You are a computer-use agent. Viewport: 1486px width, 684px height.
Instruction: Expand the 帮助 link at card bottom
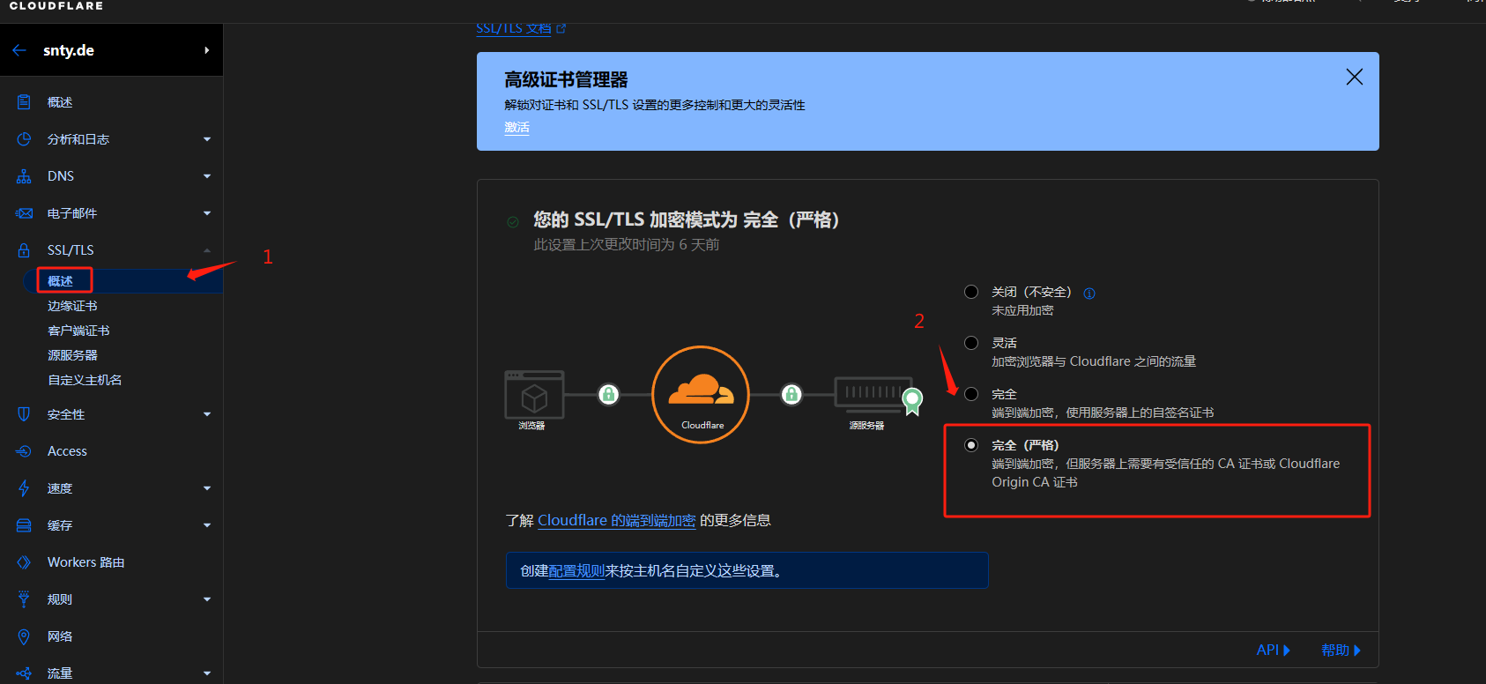coord(1341,650)
